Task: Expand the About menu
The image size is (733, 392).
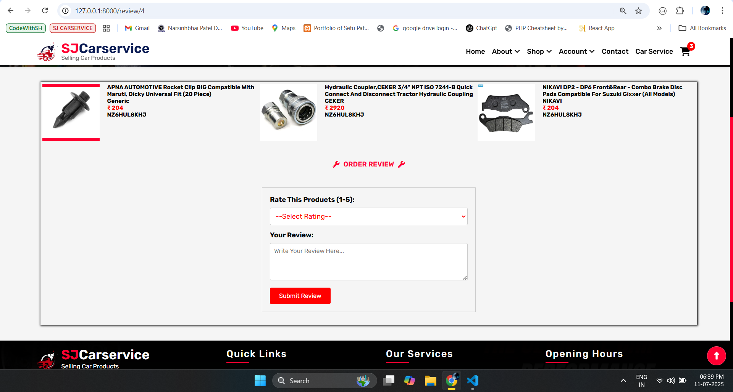Action: [x=505, y=51]
